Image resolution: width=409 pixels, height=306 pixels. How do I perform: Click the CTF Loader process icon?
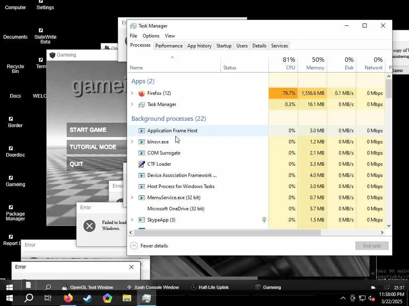pyautogui.click(x=142, y=164)
